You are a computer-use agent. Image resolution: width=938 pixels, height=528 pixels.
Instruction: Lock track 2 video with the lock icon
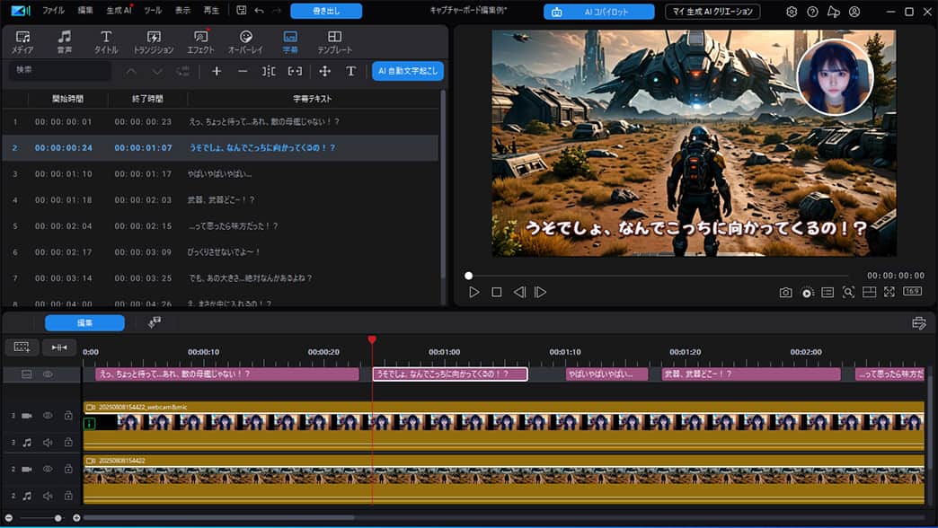click(69, 469)
